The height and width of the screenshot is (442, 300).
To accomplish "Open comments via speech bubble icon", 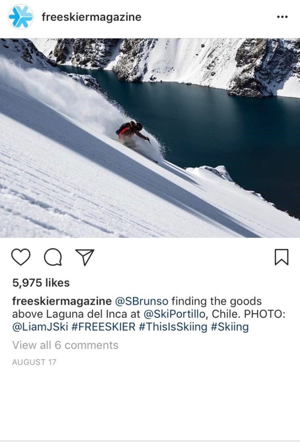I will 53,257.
